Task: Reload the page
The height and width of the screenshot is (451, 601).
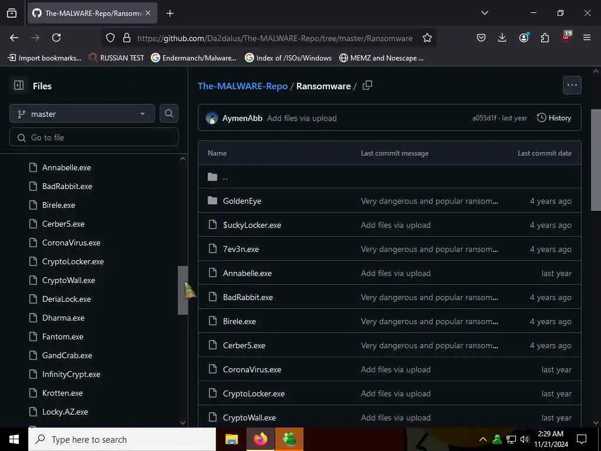Action: (x=56, y=38)
